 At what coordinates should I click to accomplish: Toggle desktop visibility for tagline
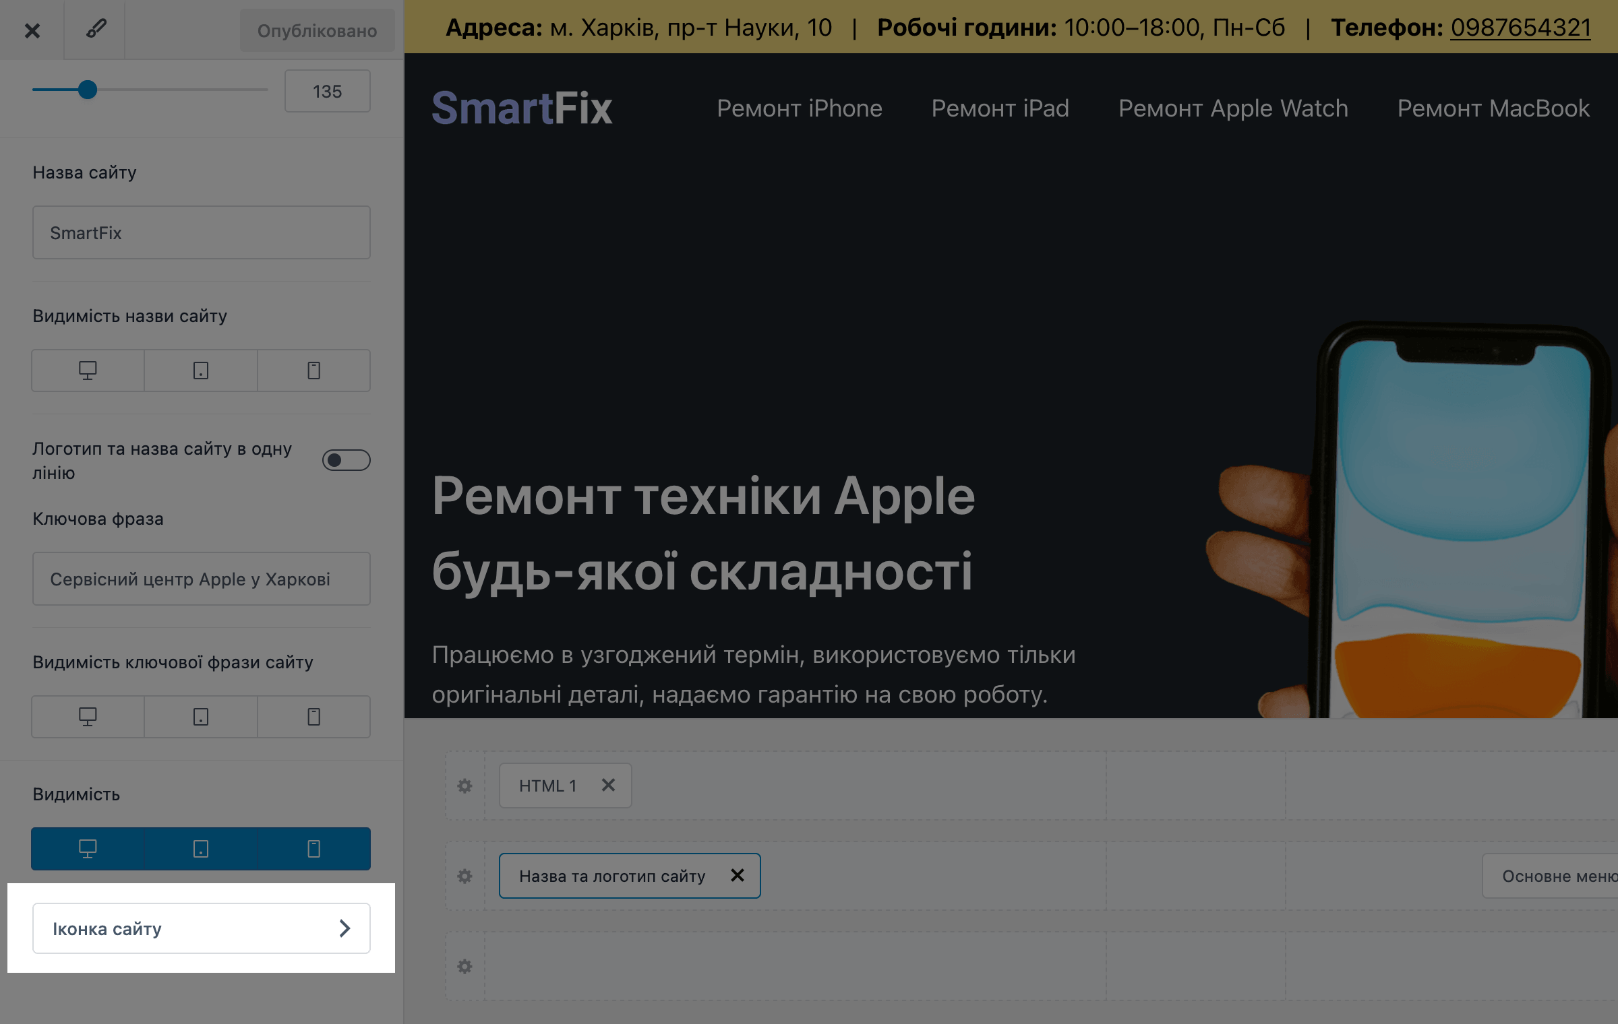[88, 716]
